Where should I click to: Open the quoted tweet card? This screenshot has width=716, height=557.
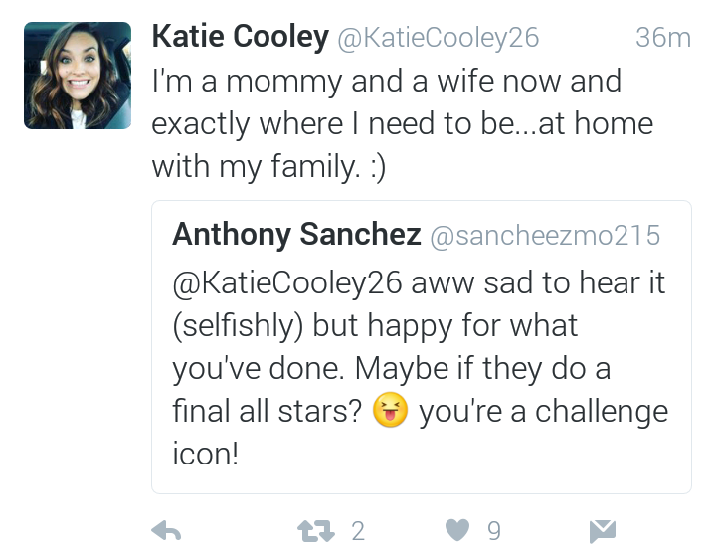tap(422, 347)
